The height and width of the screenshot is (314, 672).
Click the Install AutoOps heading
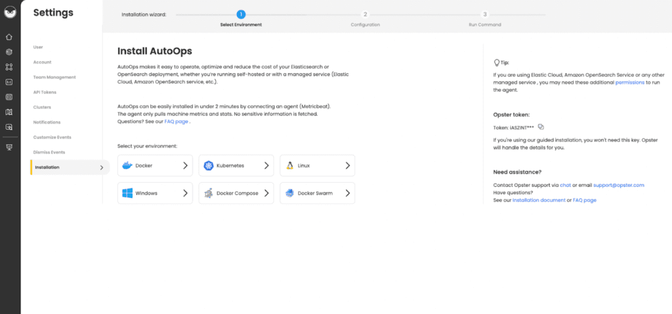[155, 51]
